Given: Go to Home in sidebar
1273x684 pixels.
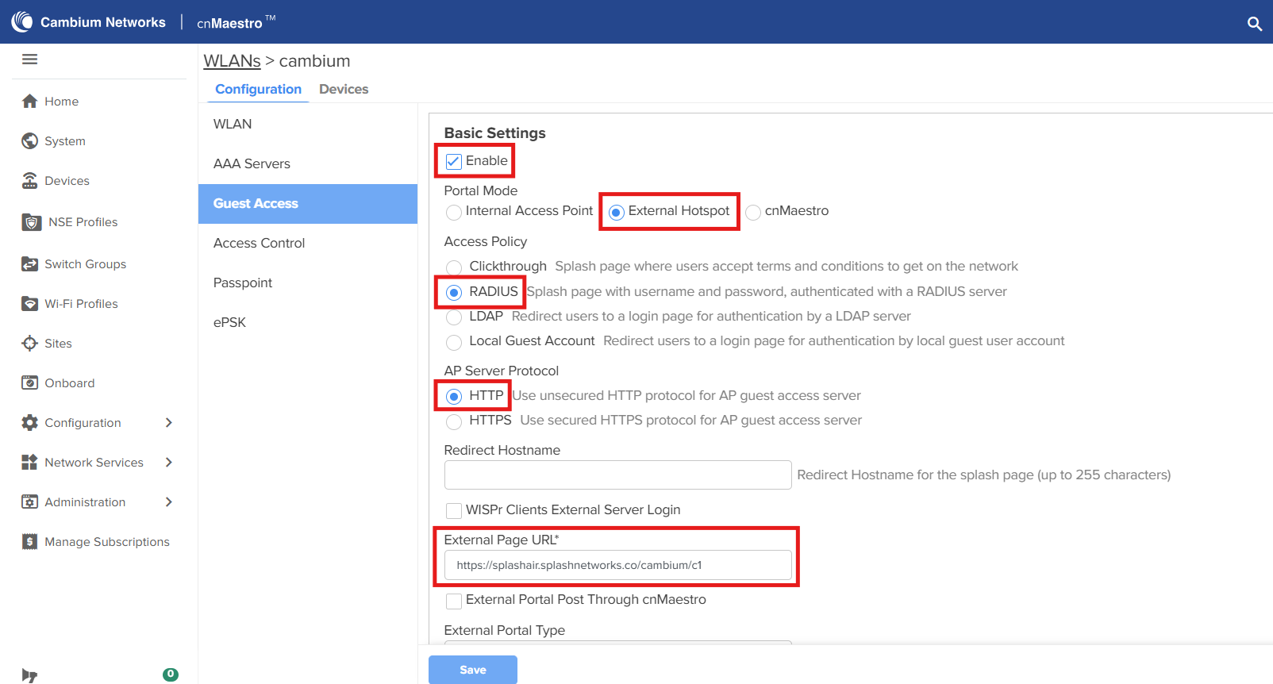Looking at the screenshot, I should (x=61, y=102).
